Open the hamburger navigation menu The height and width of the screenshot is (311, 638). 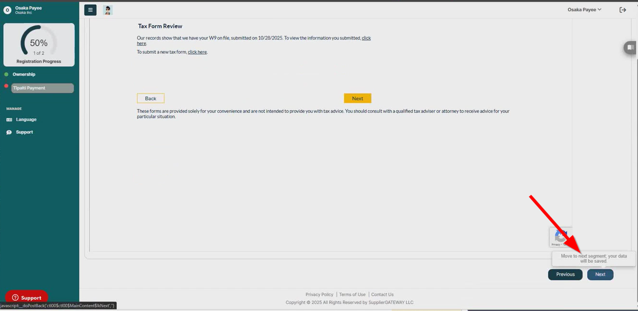[x=90, y=10]
